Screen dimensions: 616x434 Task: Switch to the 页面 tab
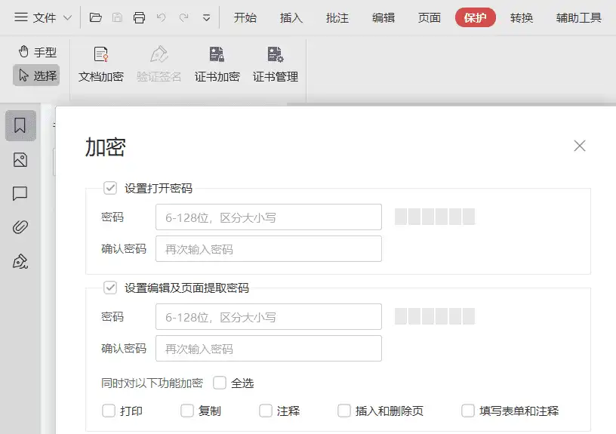[430, 17]
